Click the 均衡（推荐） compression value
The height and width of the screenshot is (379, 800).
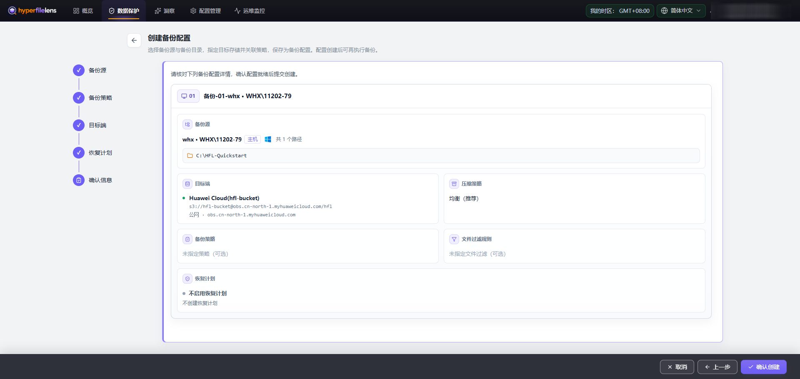pos(464,199)
